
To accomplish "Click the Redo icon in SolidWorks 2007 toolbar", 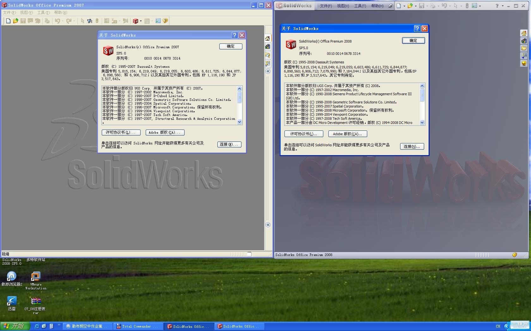I will tap(69, 21).
